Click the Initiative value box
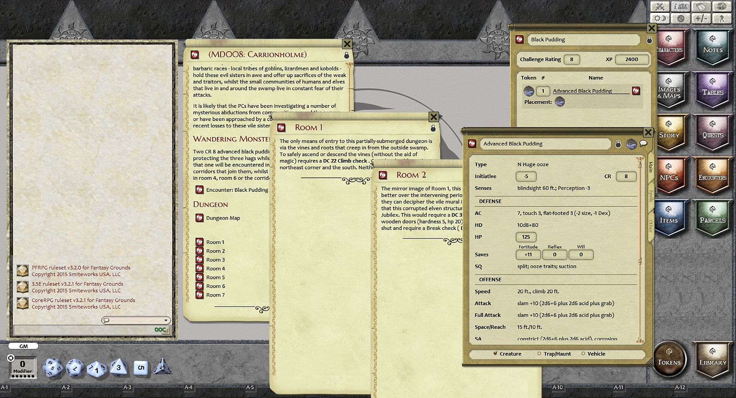Viewport: 736px width, 398px height. [526, 176]
